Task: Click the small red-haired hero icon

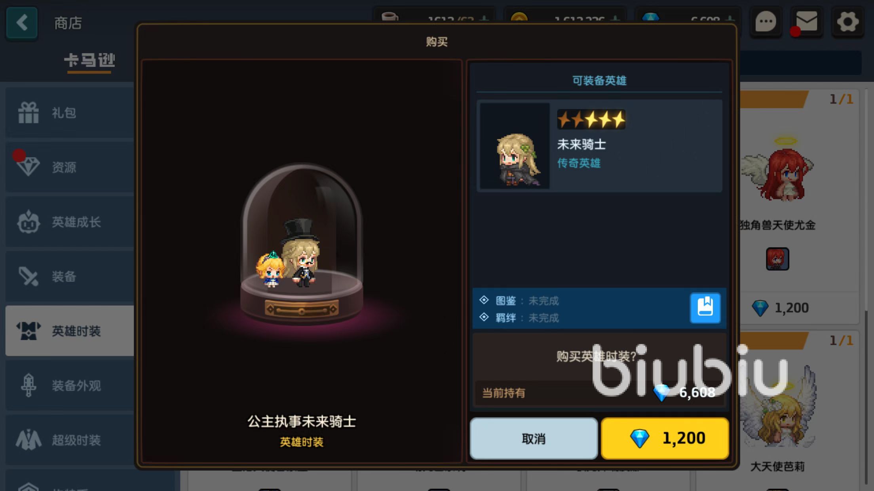Action: point(777,259)
